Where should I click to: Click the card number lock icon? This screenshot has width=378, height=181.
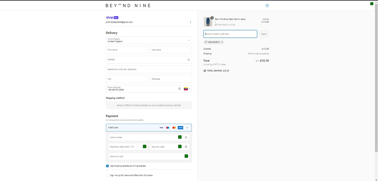[186, 137]
